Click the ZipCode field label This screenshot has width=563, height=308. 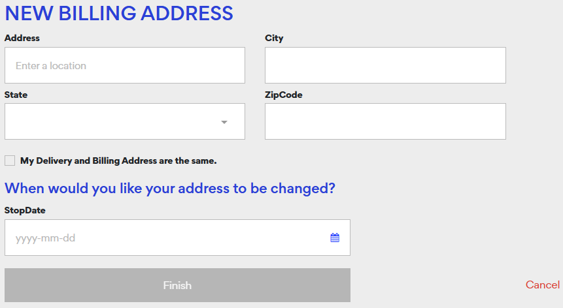284,95
